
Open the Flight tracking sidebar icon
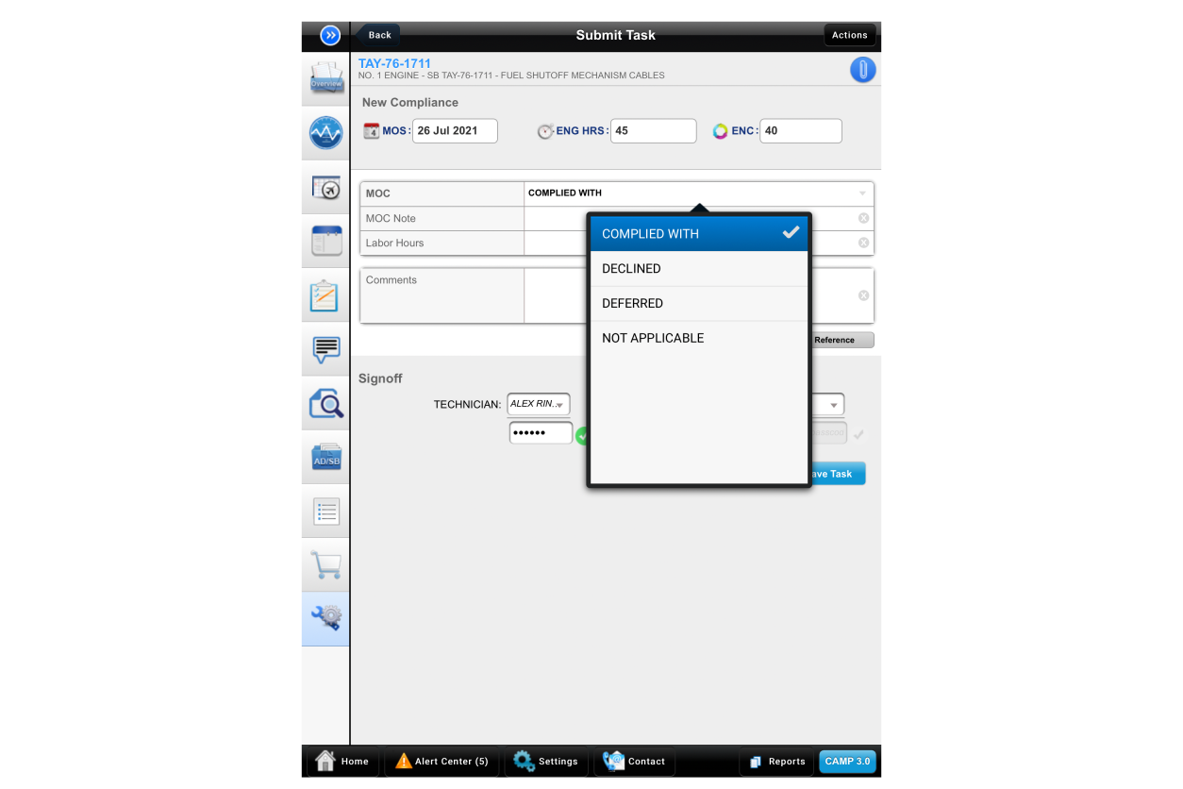pyautogui.click(x=325, y=187)
